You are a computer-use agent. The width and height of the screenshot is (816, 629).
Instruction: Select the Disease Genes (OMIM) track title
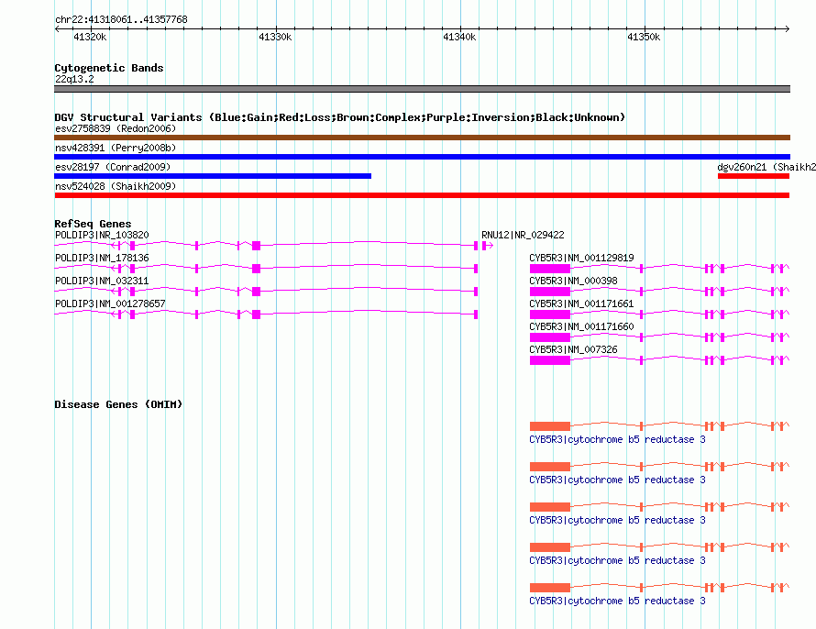point(118,404)
